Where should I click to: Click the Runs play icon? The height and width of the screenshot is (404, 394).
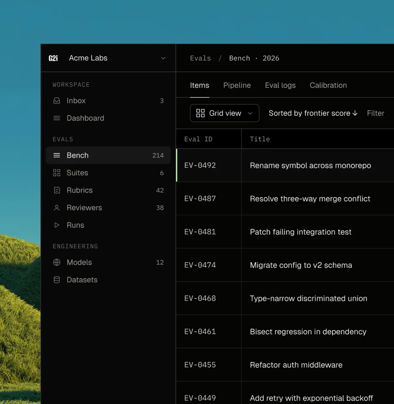(x=57, y=225)
